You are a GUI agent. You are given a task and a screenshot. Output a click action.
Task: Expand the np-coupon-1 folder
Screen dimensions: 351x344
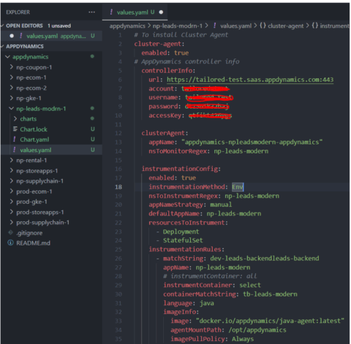pos(11,66)
